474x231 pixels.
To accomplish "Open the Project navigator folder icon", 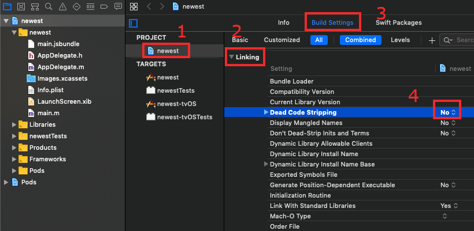I will click(x=7, y=6).
